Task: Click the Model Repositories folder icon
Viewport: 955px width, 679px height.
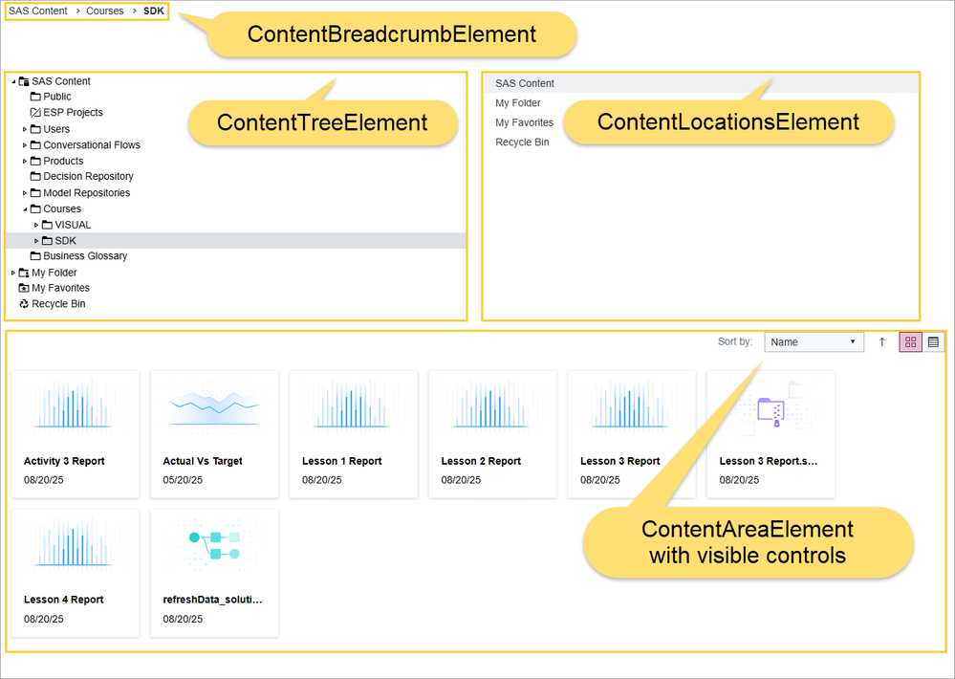Action: click(x=35, y=192)
